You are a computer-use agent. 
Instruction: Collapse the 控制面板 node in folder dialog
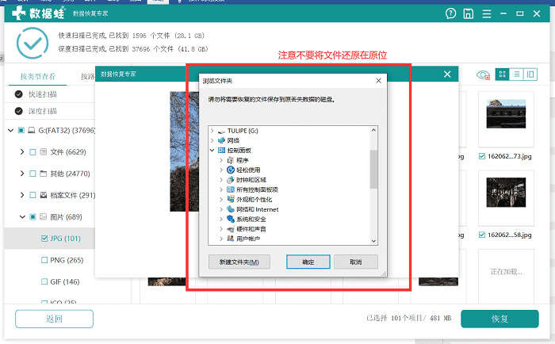(212, 151)
